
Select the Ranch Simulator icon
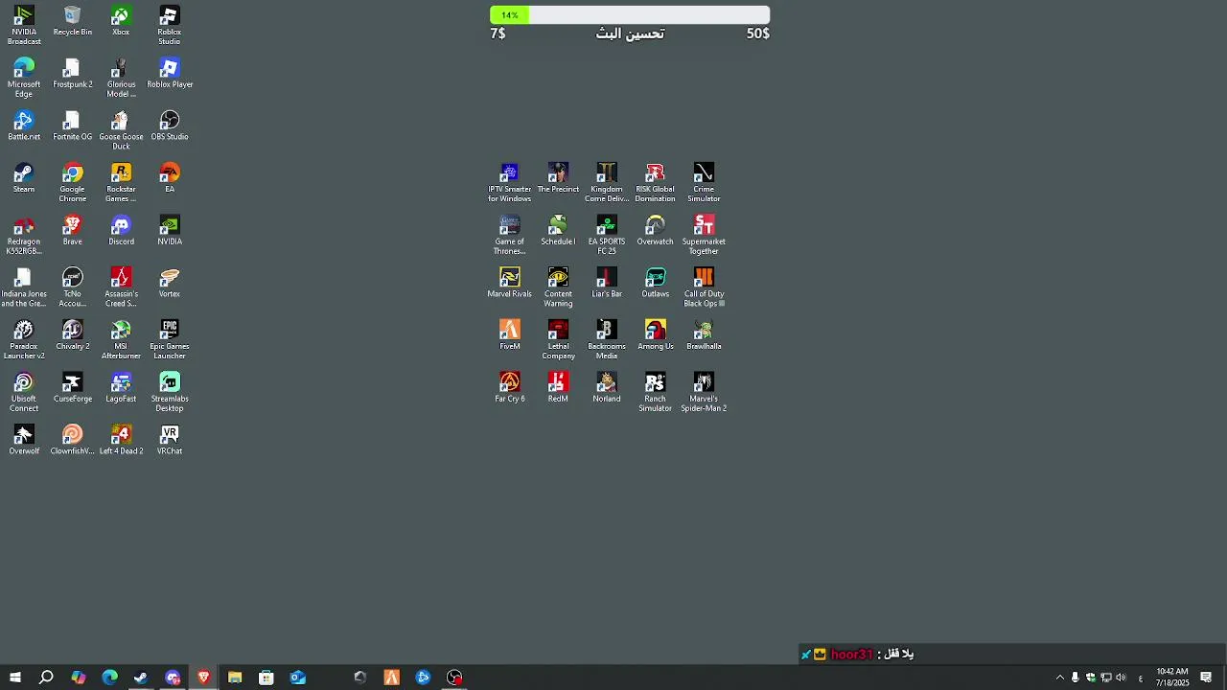(656, 392)
